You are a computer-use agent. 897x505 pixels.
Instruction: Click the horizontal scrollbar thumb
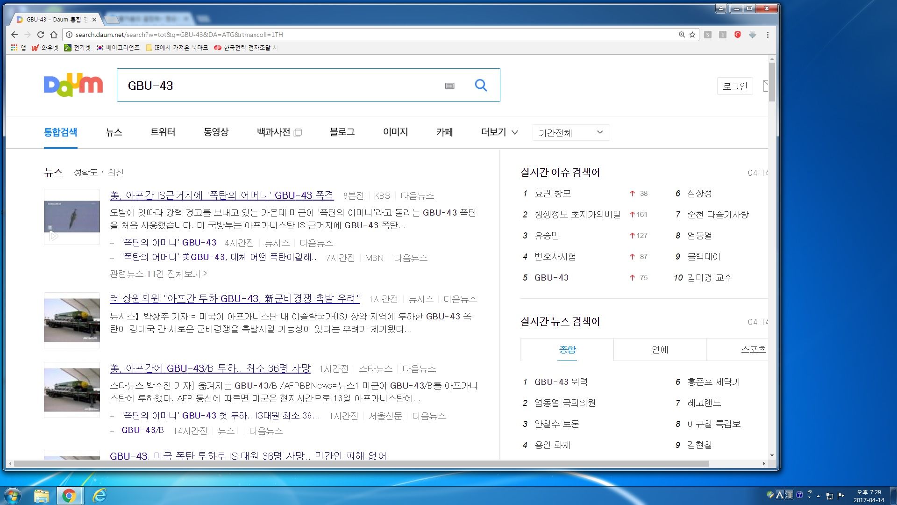361,464
